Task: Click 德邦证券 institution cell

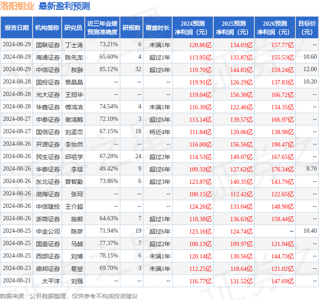Action: coord(48,269)
